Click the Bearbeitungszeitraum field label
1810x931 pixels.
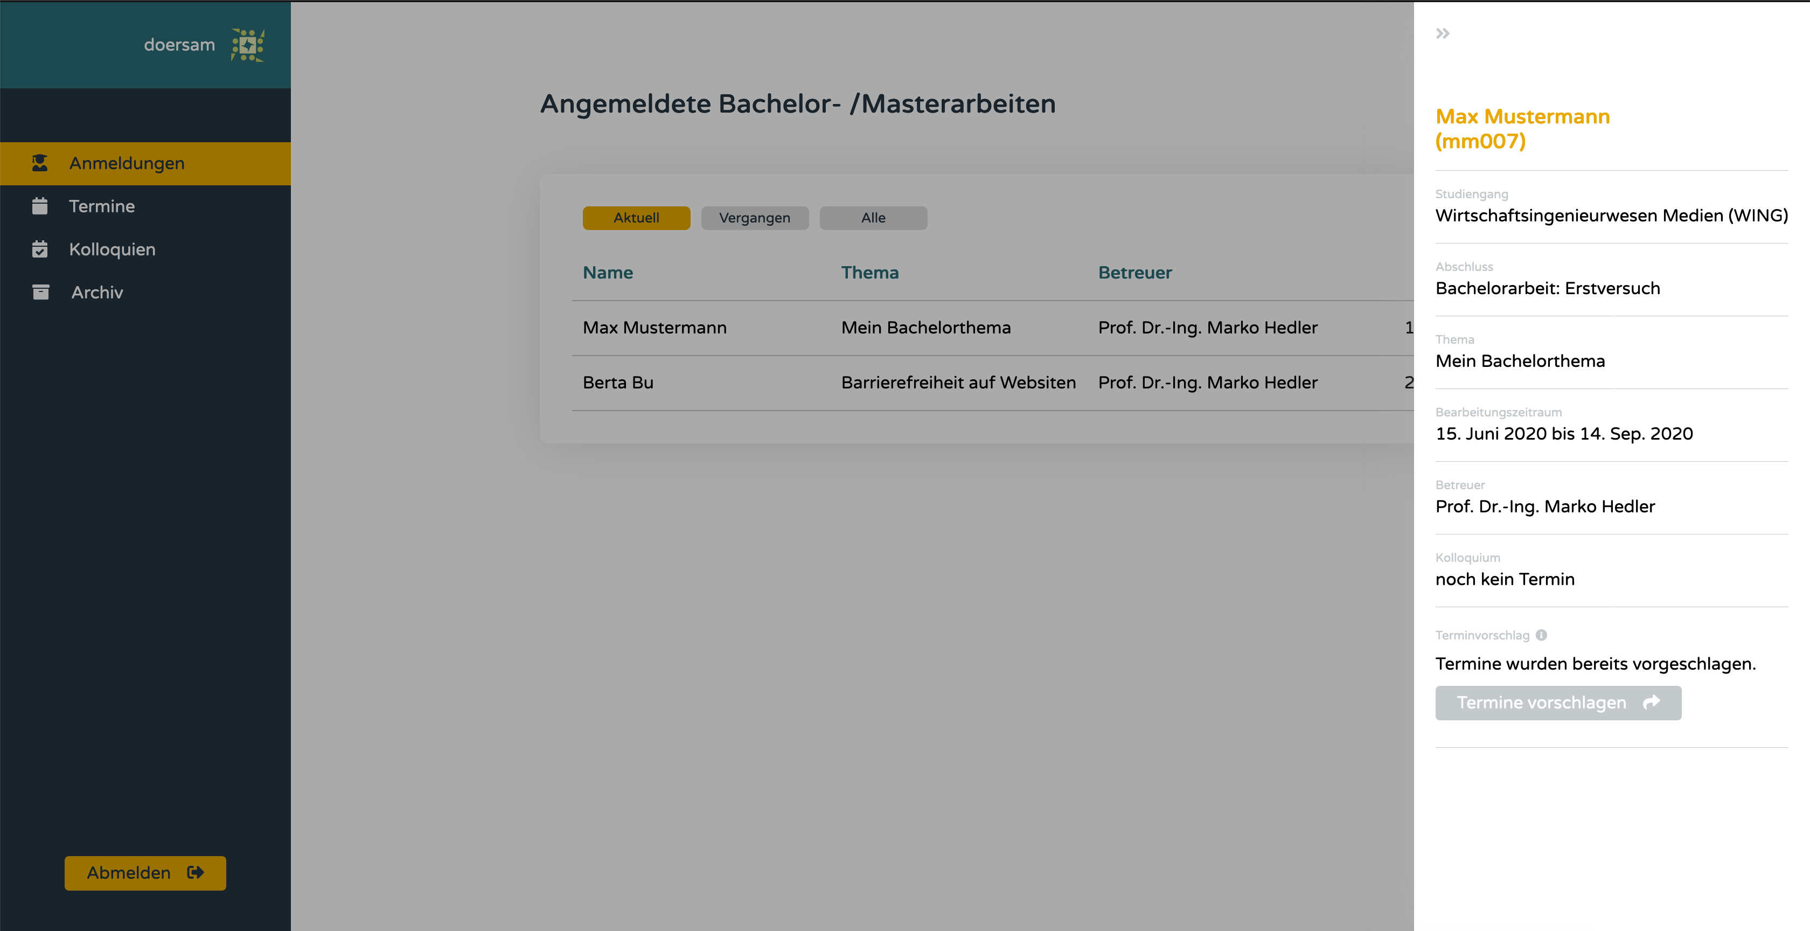click(1499, 413)
